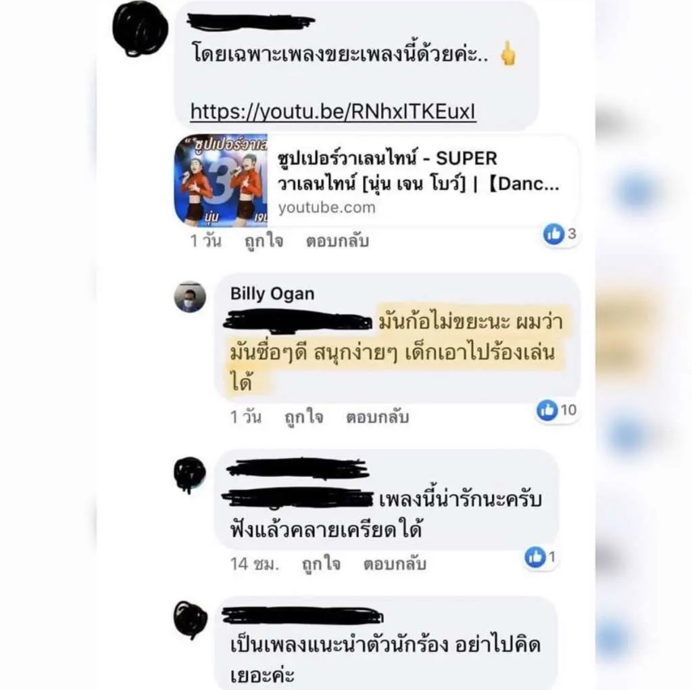The height and width of the screenshot is (690, 692).
Task: Click ตอบกลับ under the YouTube link comment
Action: pos(338,241)
